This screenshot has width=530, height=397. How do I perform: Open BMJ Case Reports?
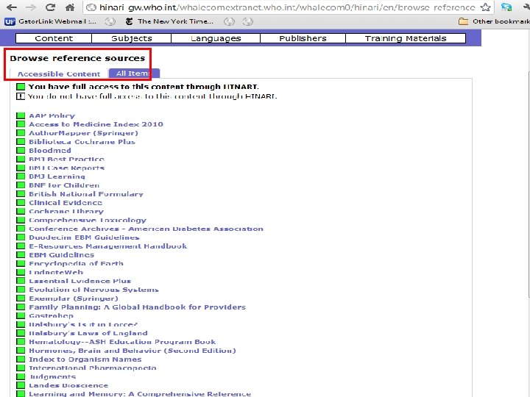tap(66, 168)
